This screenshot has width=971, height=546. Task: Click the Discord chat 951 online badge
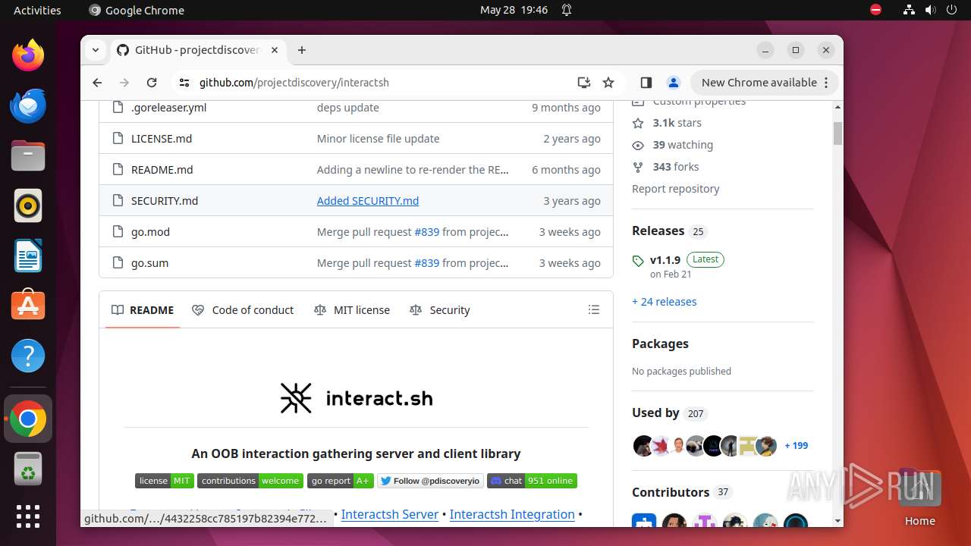pos(532,481)
